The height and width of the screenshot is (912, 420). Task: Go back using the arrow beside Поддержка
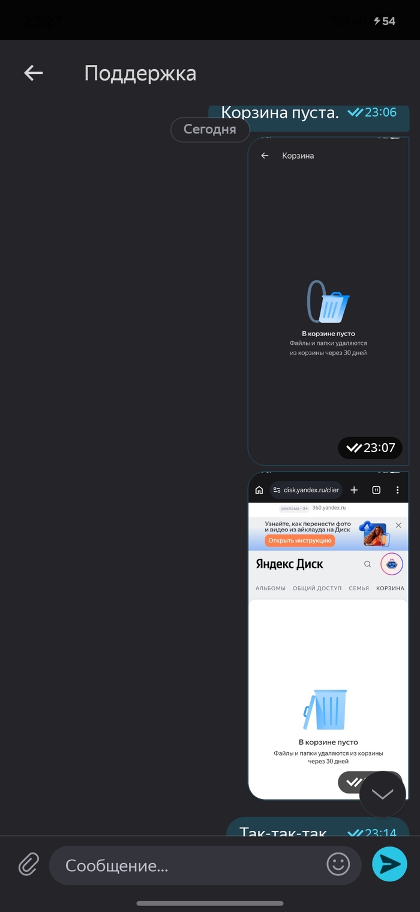pos(34,73)
